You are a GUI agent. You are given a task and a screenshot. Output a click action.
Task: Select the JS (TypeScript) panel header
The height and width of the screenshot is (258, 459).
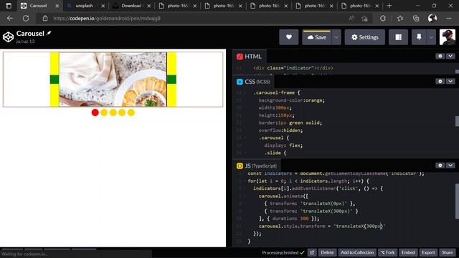click(x=257, y=166)
